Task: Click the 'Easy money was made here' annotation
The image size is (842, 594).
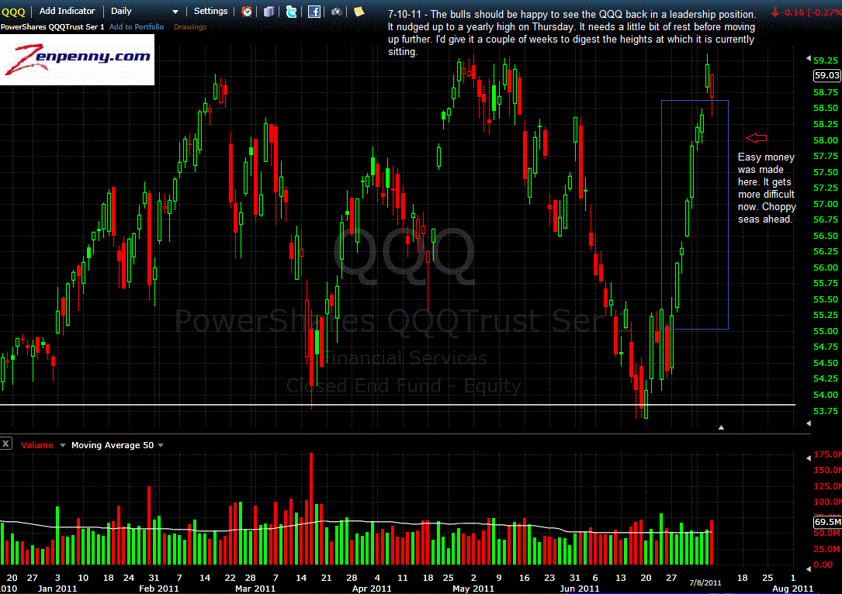Action: click(767, 188)
